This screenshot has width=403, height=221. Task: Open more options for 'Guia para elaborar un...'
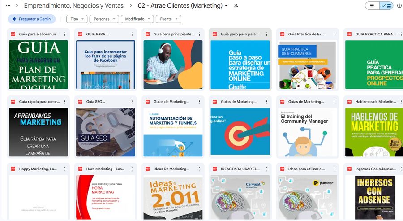pyautogui.click(x=65, y=34)
